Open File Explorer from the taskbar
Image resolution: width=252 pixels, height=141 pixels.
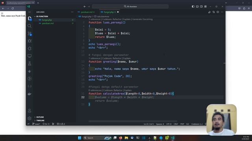click(x=126, y=138)
